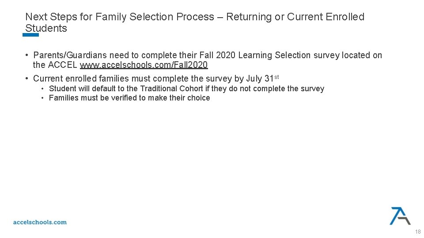Click the accelschools.com footer text
Viewport: 424px width, 238px height.
coord(40,222)
